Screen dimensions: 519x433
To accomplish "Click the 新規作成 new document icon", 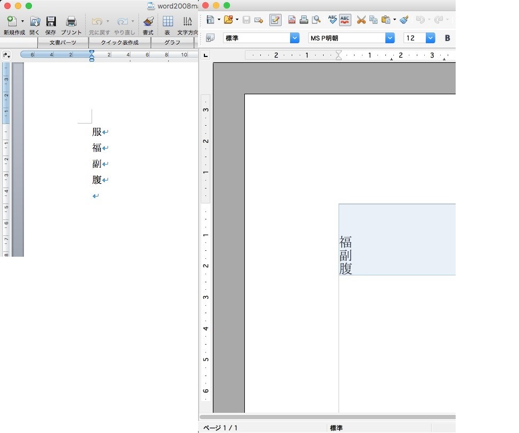I will click(x=12, y=21).
